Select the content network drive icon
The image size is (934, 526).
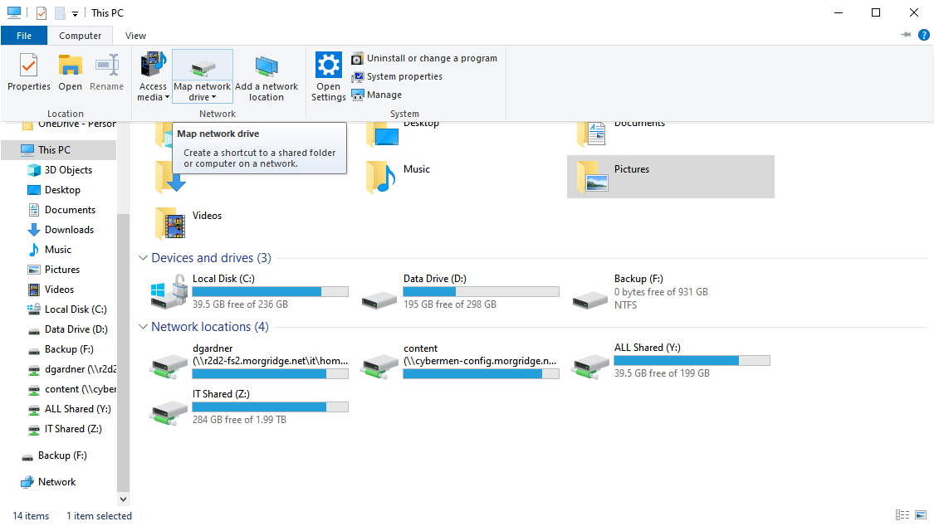click(379, 366)
